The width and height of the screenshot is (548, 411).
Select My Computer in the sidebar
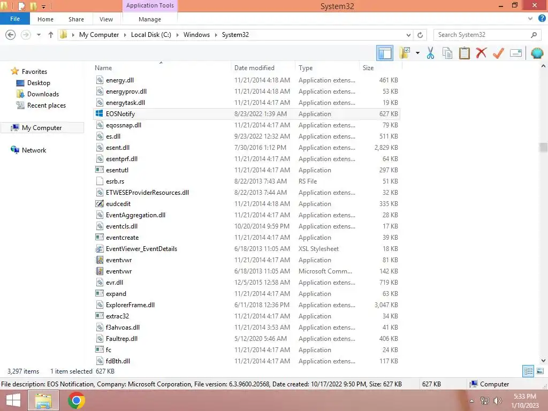point(42,128)
